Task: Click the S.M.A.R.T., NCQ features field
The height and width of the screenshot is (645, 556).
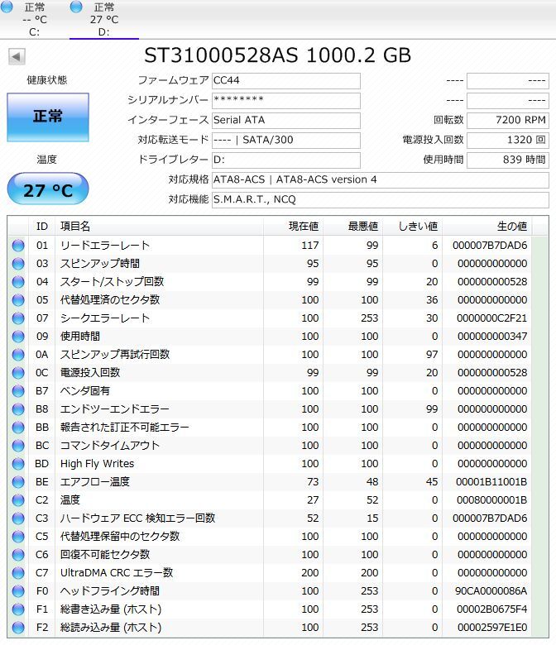Action: 381,199
